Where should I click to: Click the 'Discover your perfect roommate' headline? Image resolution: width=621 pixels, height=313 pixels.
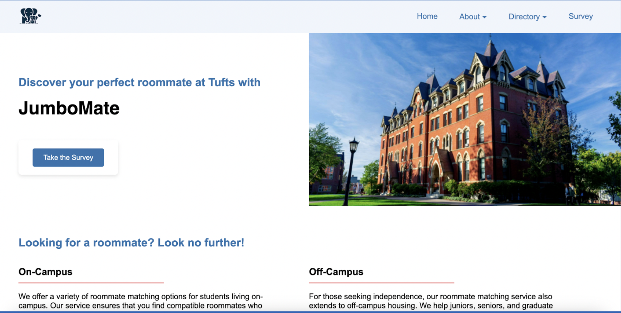click(139, 82)
